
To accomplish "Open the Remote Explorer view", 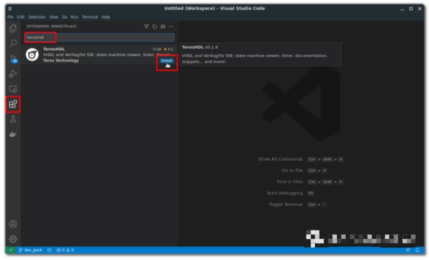I will (x=13, y=89).
